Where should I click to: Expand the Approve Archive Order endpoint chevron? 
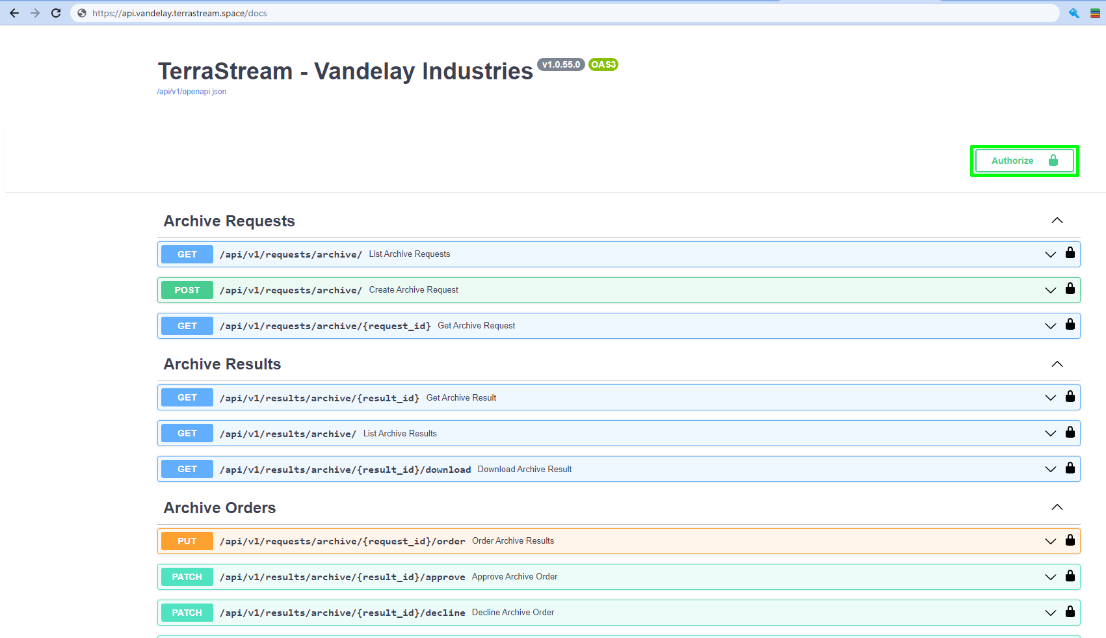(x=1051, y=577)
